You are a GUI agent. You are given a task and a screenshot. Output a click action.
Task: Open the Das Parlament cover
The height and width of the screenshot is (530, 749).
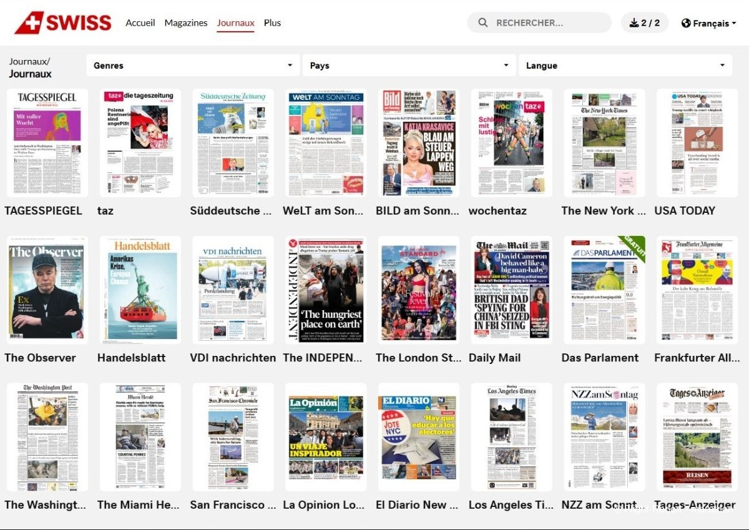[605, 290]
